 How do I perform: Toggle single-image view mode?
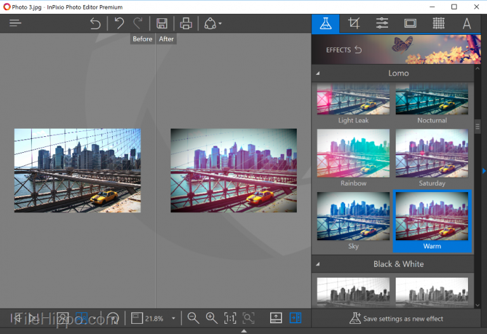point(62,318)
